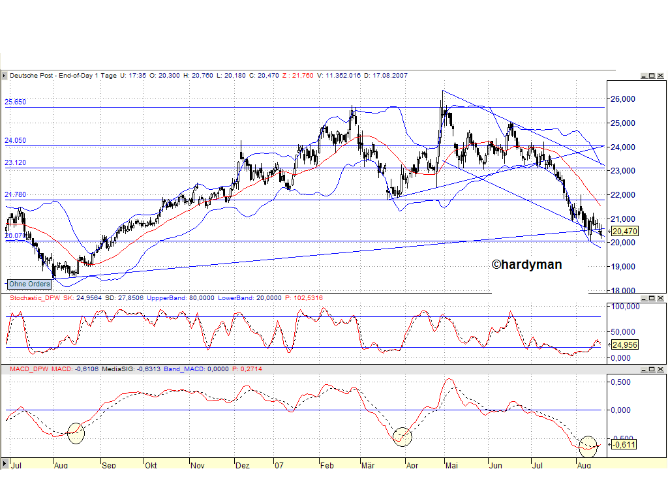This screenshot has width=668, height=501.
Task: Expand the arrow on the MACD_DPW panel header
Action: point(5,371)
